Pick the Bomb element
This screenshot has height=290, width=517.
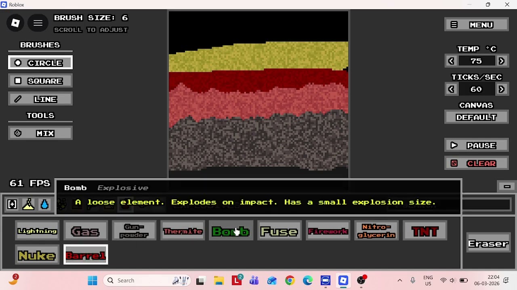point(231,231)
